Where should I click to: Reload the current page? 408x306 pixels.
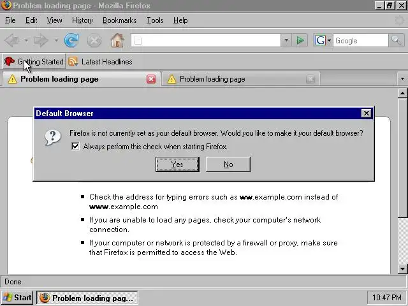click(x=71, y=40)
